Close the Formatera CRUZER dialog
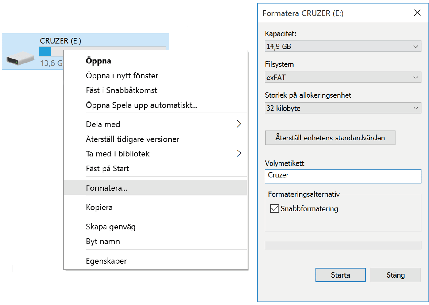Viewport: 429px width, 305px height. (417, 13)
